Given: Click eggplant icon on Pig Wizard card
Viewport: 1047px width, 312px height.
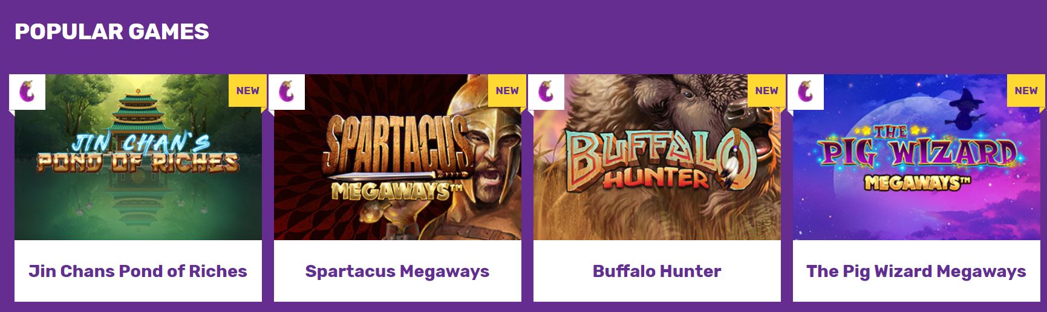Looking at the screenshot, I should point(806,92).
